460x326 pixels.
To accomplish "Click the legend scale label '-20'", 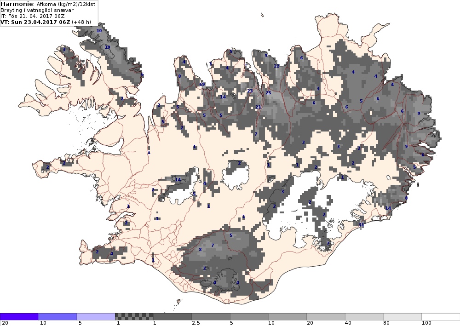I will point(4,323).
